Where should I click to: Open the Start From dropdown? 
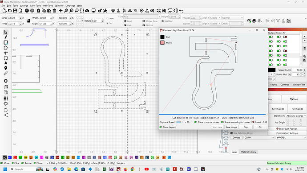point(296,116)
